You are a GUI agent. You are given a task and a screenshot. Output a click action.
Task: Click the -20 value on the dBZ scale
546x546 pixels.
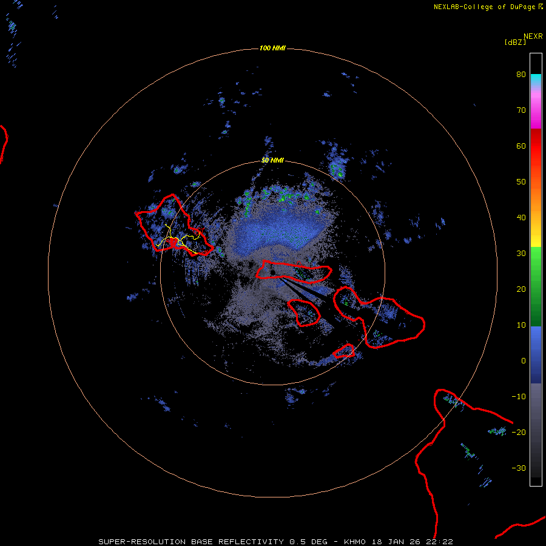(x=519, y=432)
